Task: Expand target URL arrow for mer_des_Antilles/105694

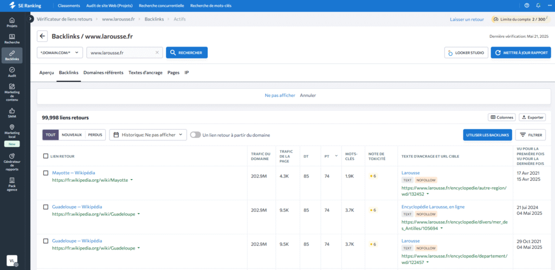Action: (x=442, y=228)
